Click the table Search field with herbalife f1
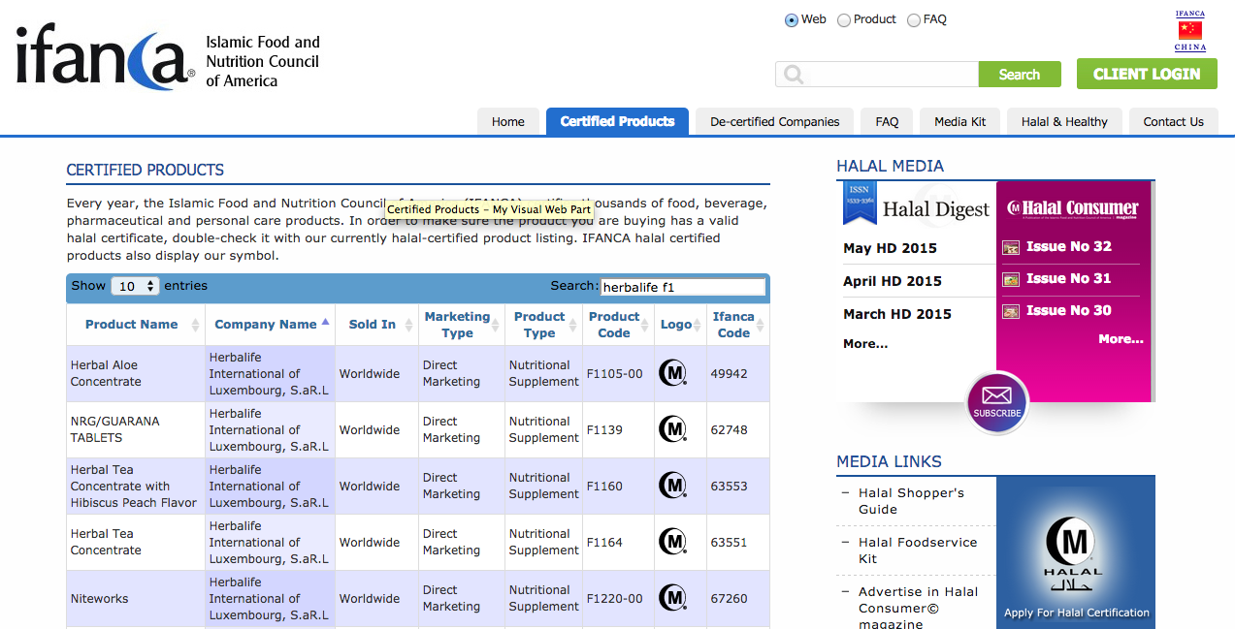This screenshot has height=629, width=1235. click(x=683, y=287)
